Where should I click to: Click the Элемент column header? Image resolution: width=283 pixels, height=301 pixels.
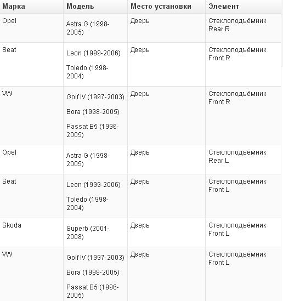[x=224, y=7]
